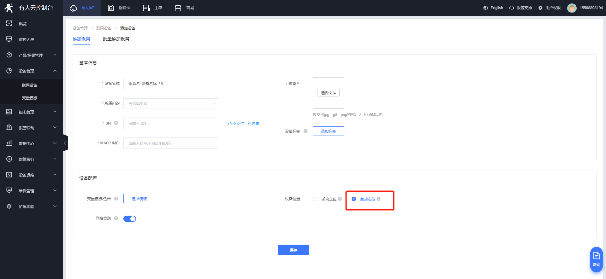Expand the 报警联动 menu chevron
This screenshot has height=279, width=606.
[x=55, y=127]
